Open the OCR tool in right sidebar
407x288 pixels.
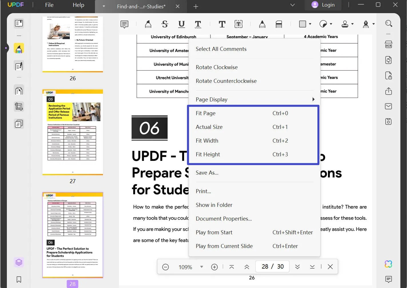388,44
